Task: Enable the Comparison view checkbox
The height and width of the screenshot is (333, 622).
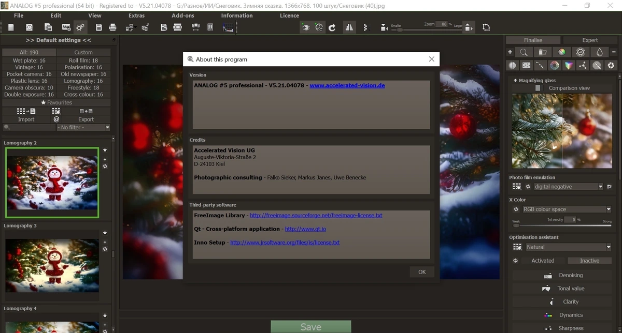Action: click(x=538, y=88)
